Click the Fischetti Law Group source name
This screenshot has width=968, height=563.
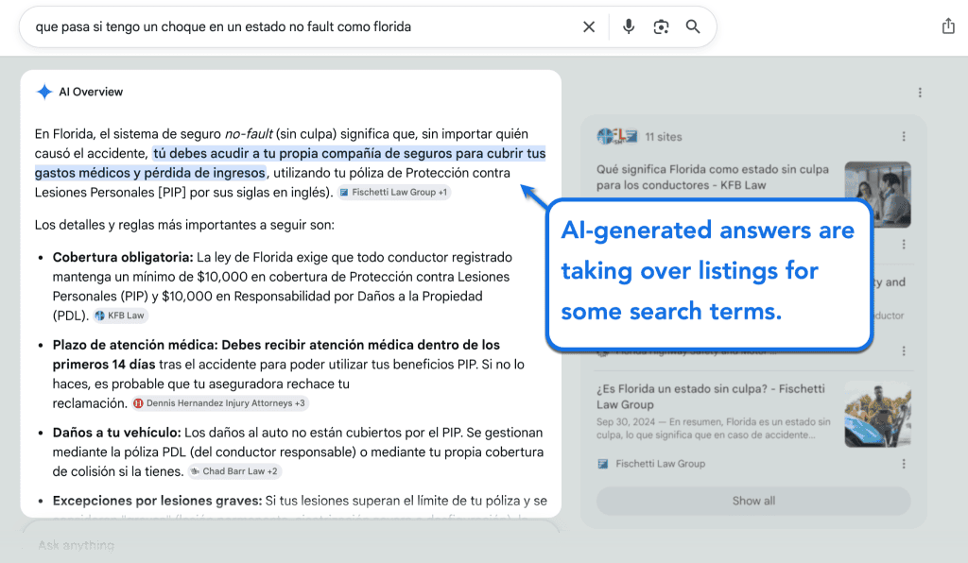pyautogui.click(x=660, y=464)
